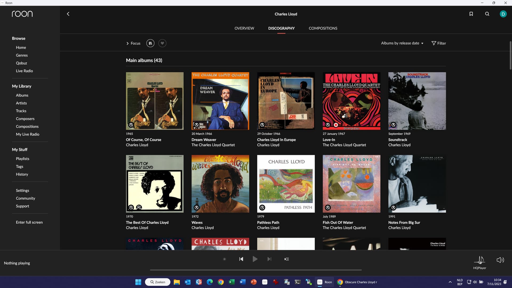
Task: Open Of Course, Of Course album cover
Action: point(155,101)
